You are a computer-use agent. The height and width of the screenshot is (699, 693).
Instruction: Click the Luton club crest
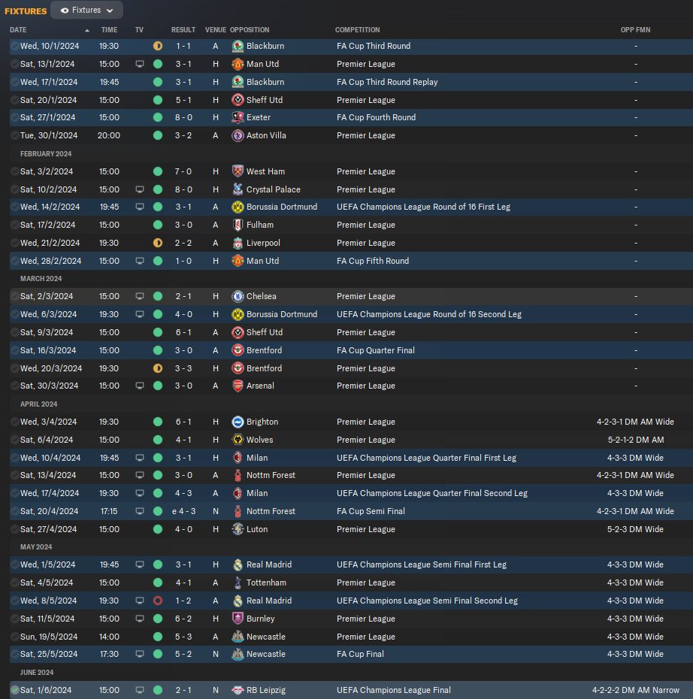pos(238,529)
